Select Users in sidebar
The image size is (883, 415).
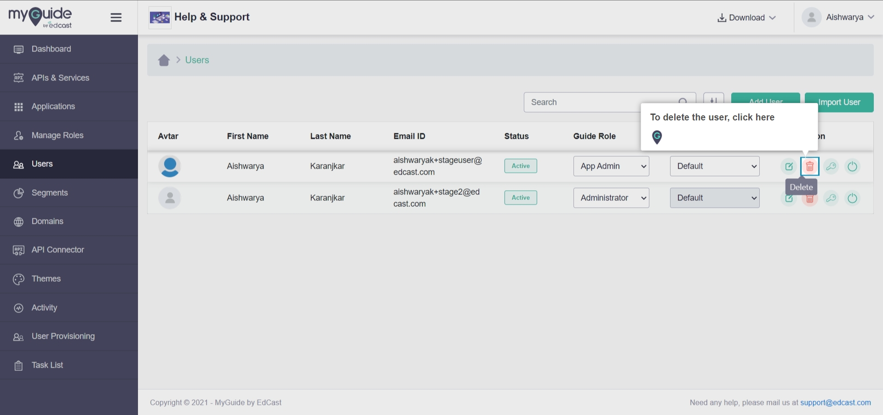(69, 164)
